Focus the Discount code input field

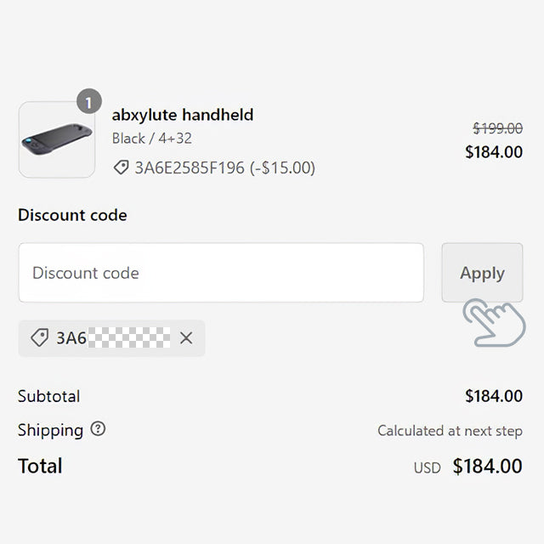221,273
